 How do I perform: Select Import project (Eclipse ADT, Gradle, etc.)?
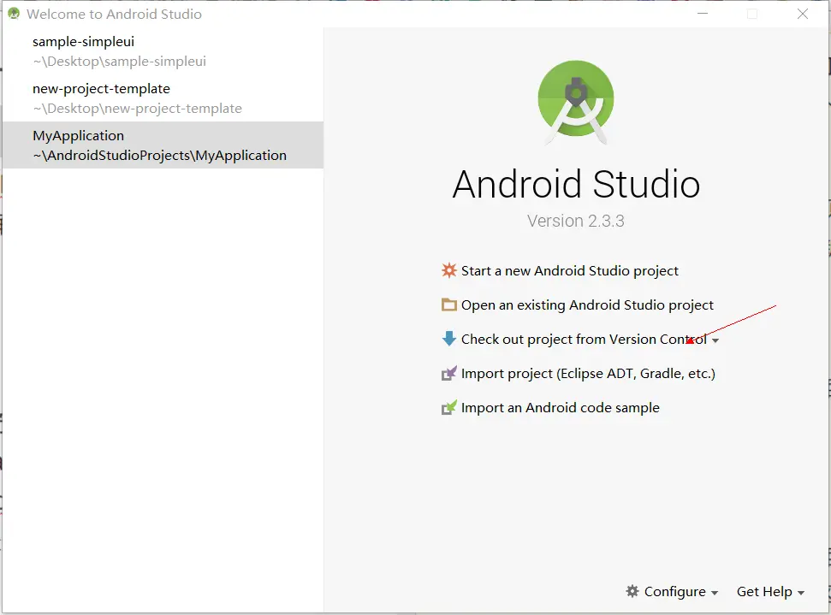click(588, 374)
